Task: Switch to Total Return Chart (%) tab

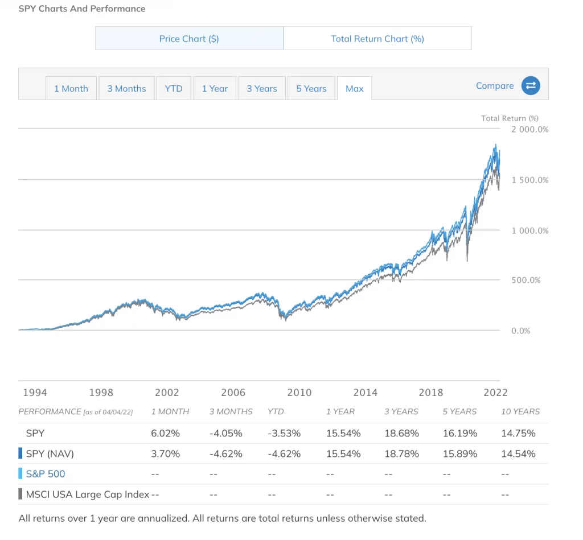Action: coord(377,39)
